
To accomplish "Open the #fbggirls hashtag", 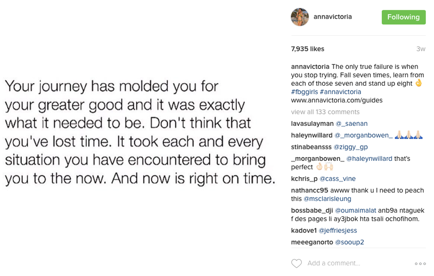I will (x=304, y=92).
